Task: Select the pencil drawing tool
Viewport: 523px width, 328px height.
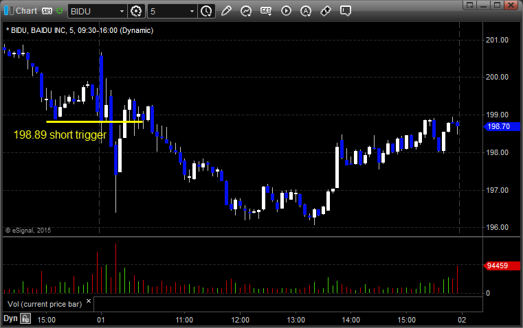Action: (226, 11)
